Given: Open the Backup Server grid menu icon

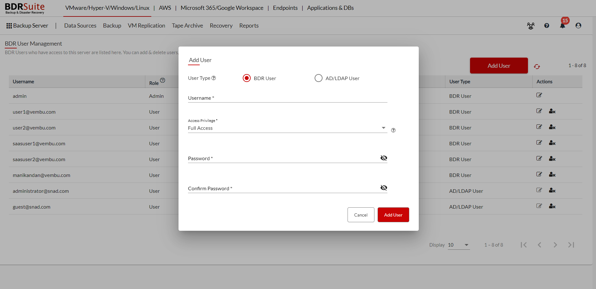Looking at the screenshot, I should pyautogui.click(x=9, y=26).
